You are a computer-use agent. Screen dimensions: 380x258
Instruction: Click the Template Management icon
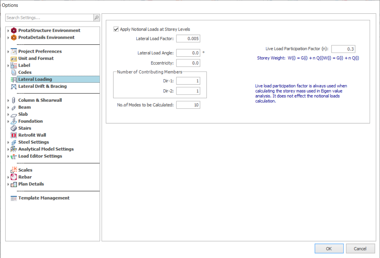[13, 198]
